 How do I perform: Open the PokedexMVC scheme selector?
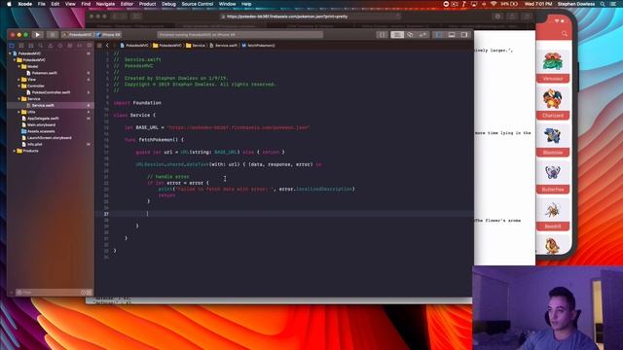click(x=78, y=35)
